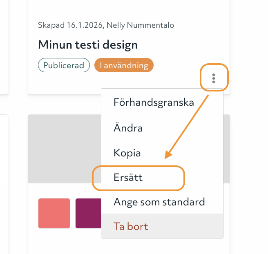Click the Publicerad status badge
Screen dimensions: 268x254
[64, 65]
